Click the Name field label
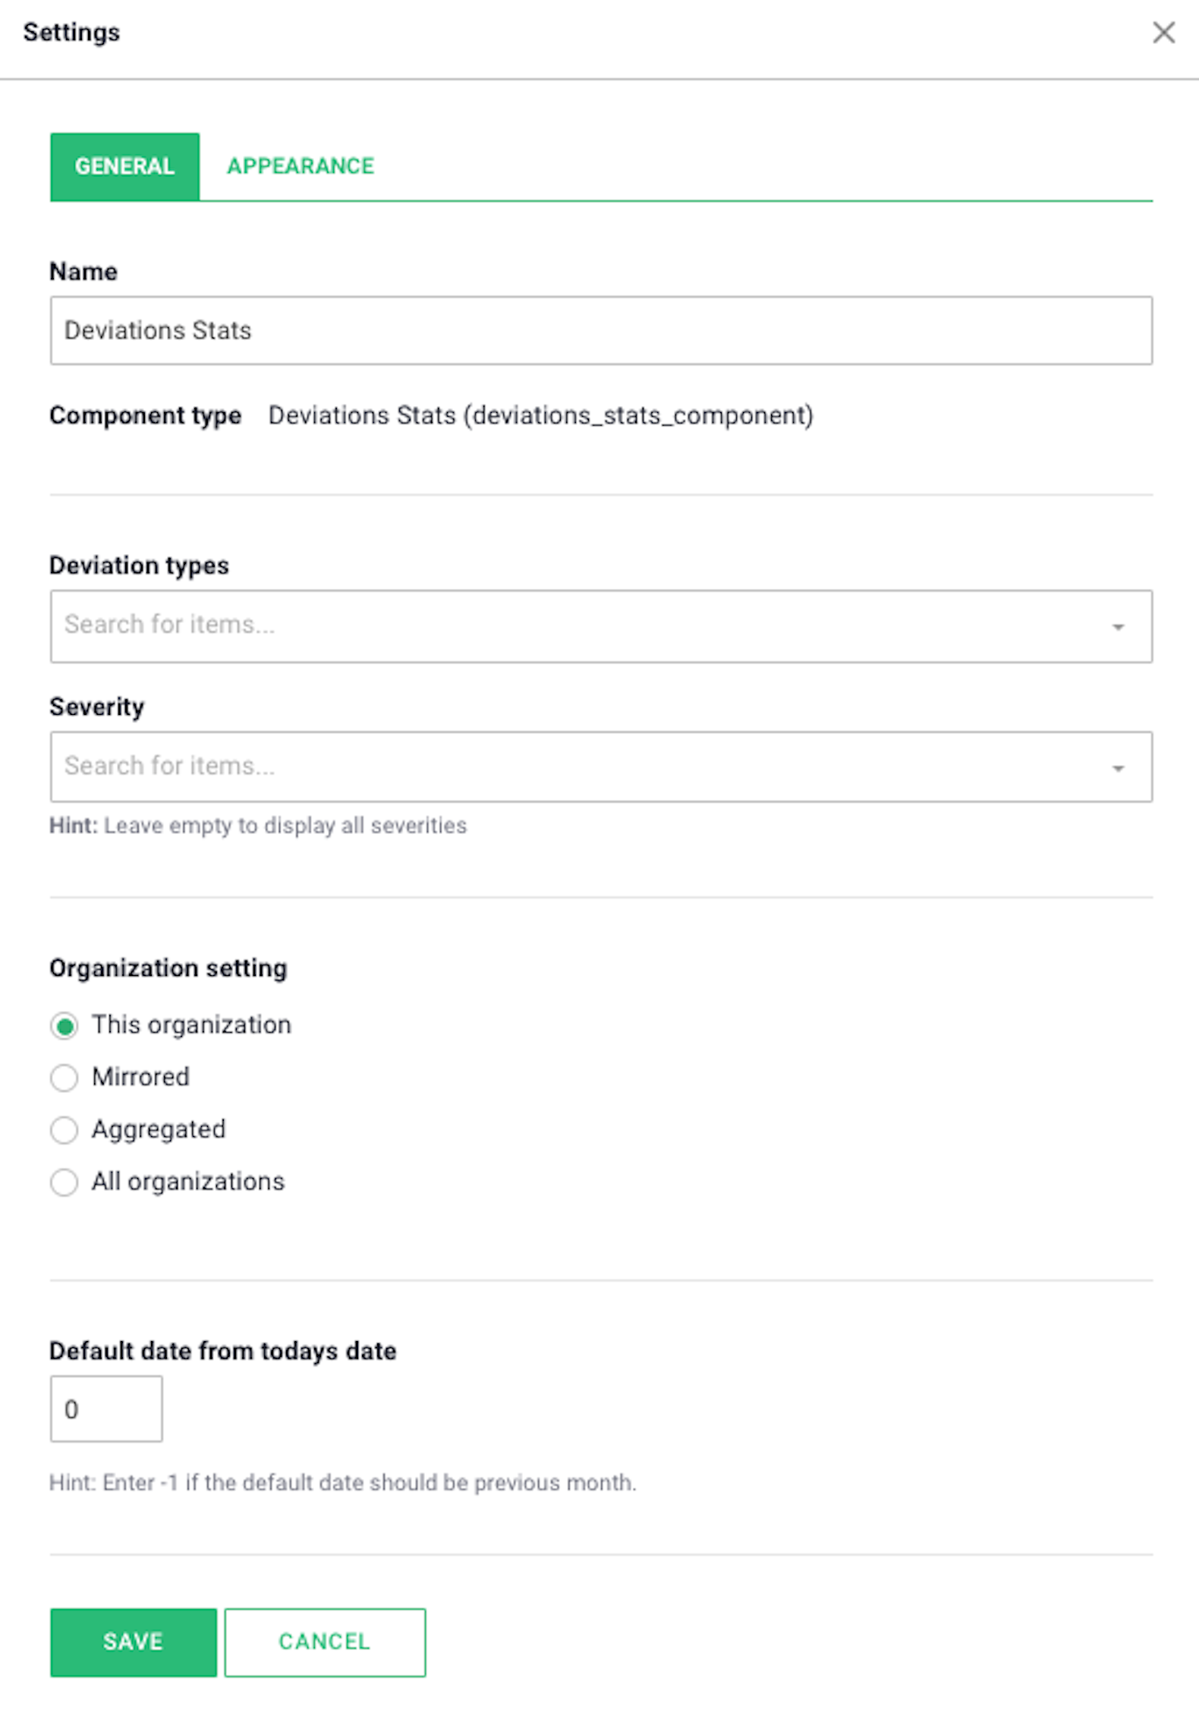Viewport: 1199px width, 1719px height. coord(83,272)
